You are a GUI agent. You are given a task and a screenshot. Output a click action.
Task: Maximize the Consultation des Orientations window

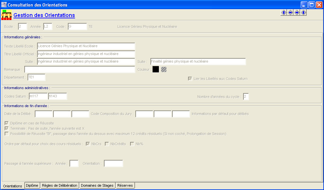pyautogui.click(x=312, y=5)
